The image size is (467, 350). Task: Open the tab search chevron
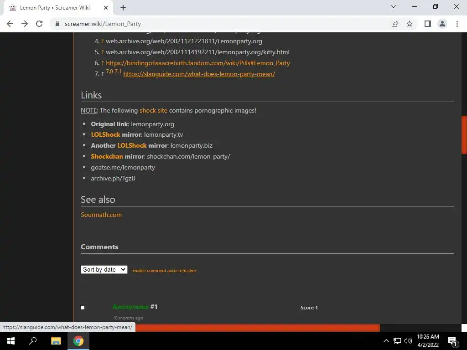coord(394,6)
